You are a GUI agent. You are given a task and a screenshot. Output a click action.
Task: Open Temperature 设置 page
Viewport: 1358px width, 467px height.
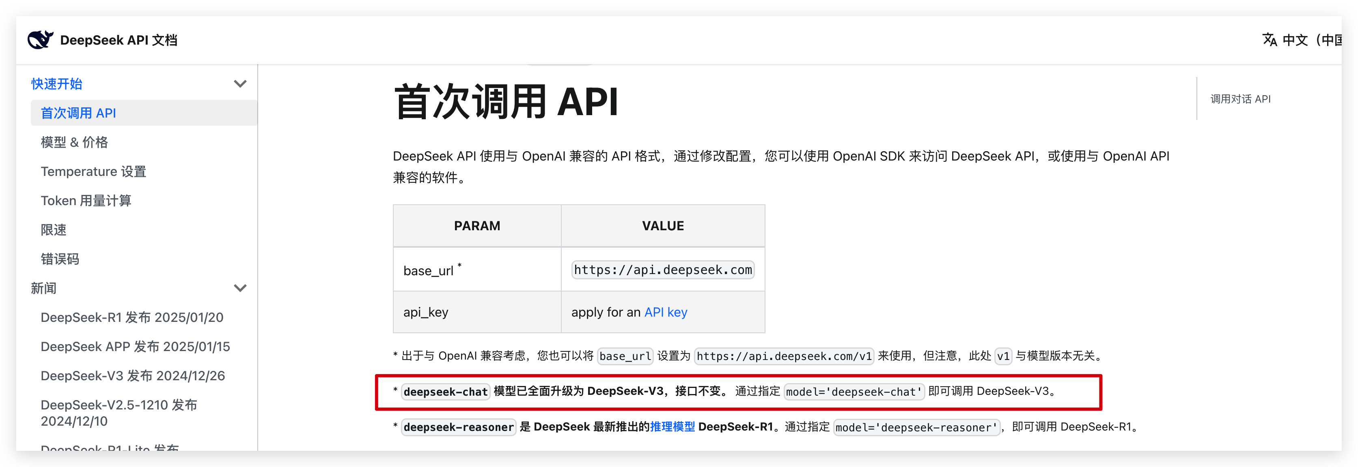pyautogui.click(x=93, y=171)
